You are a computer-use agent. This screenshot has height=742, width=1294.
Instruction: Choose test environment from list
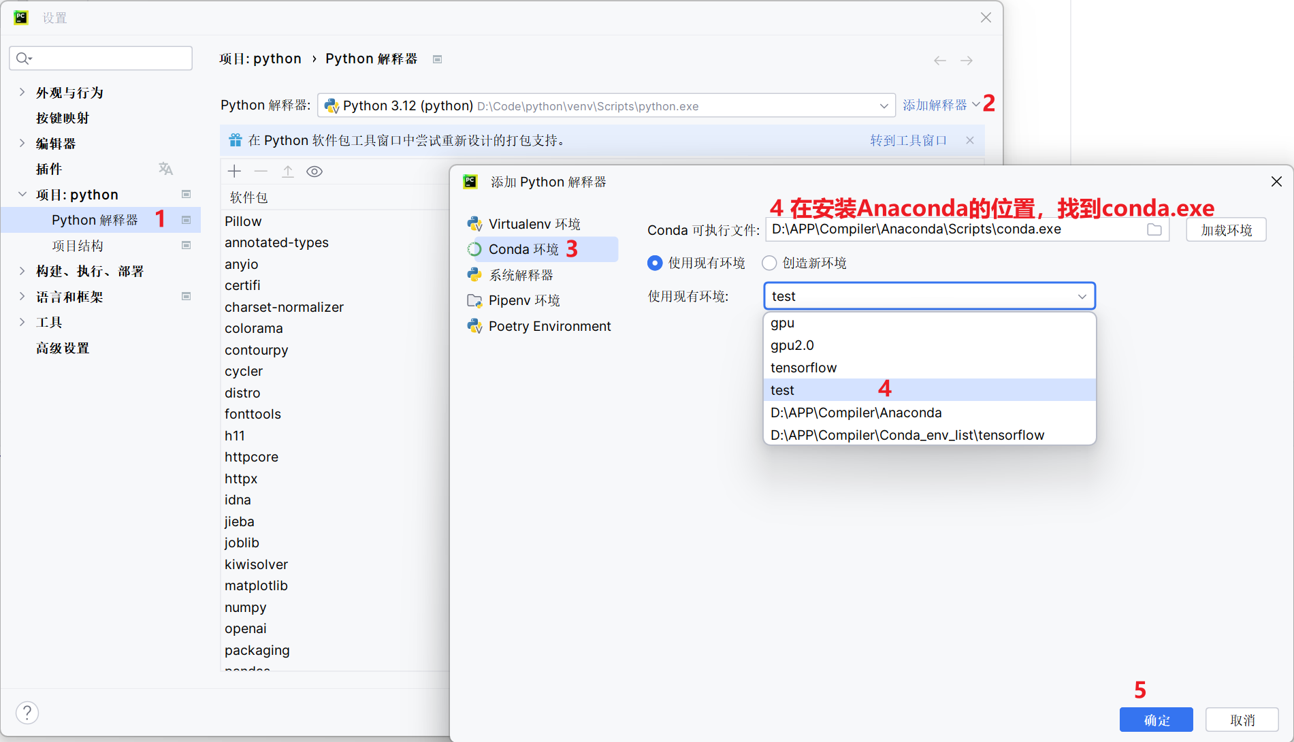pos(930,390)
